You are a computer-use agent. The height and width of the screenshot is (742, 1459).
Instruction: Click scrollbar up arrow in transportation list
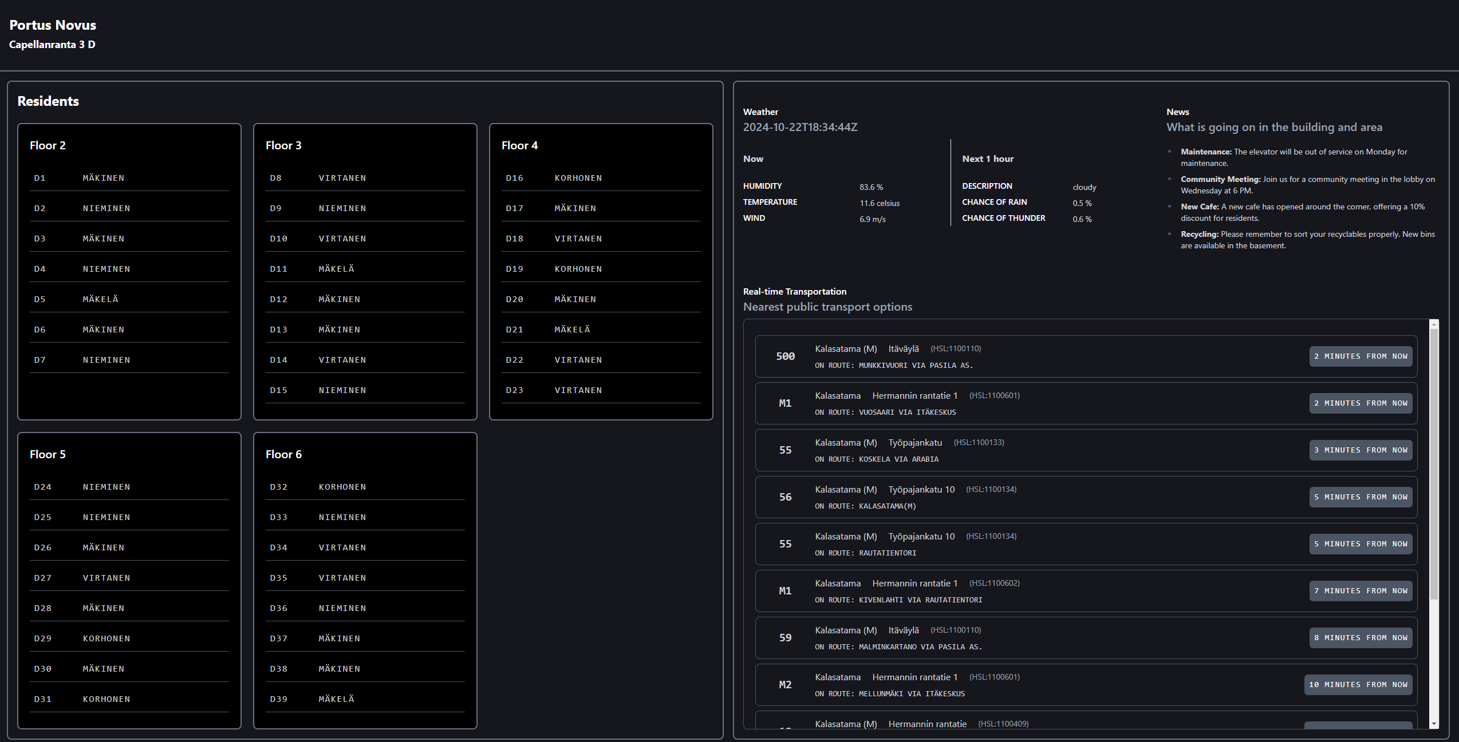pyautogui.click(x=1434, y=324)
